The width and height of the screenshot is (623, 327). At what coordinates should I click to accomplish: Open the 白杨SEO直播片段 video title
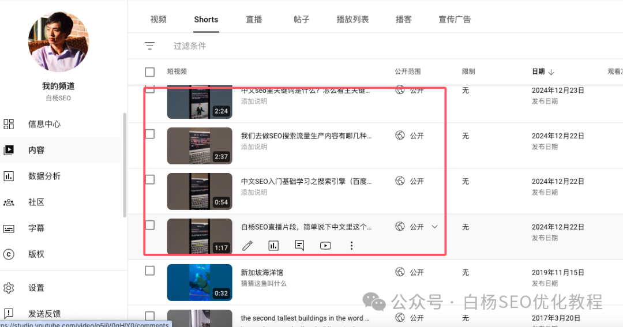click(306, 227)
